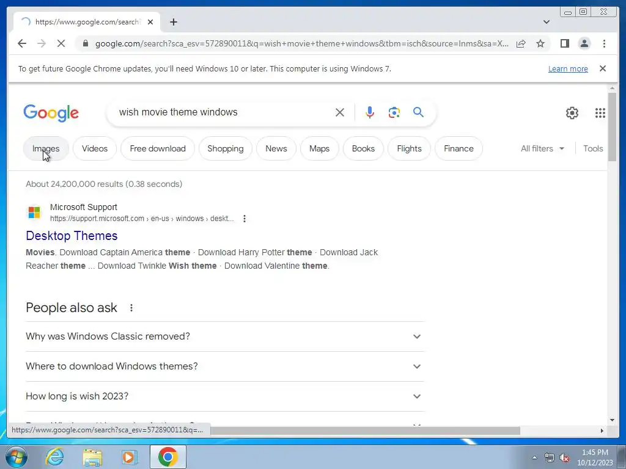Go back using the browser back arrow
The image size is (626, 469).
pos(22,43)
